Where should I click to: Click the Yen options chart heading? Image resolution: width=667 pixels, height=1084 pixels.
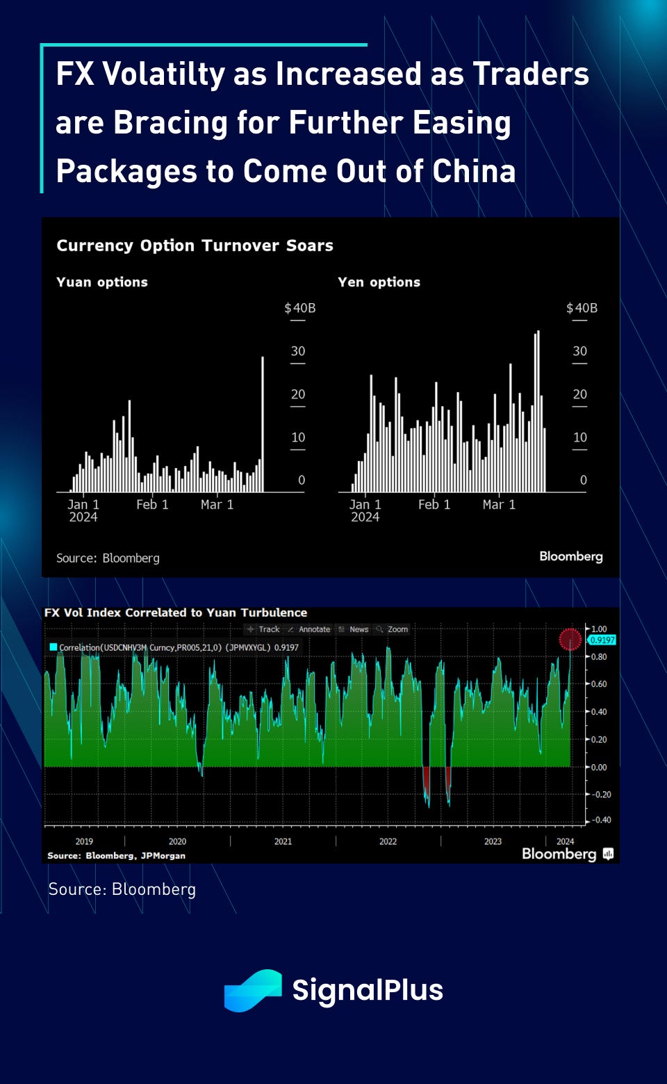tap(379, 282)
